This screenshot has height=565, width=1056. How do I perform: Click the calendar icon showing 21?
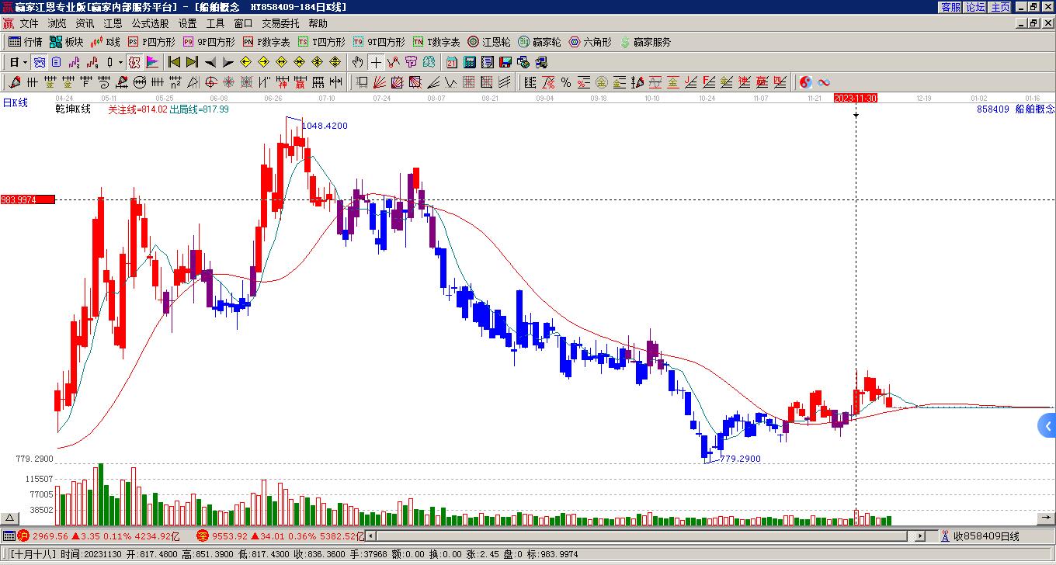point(452,62)
